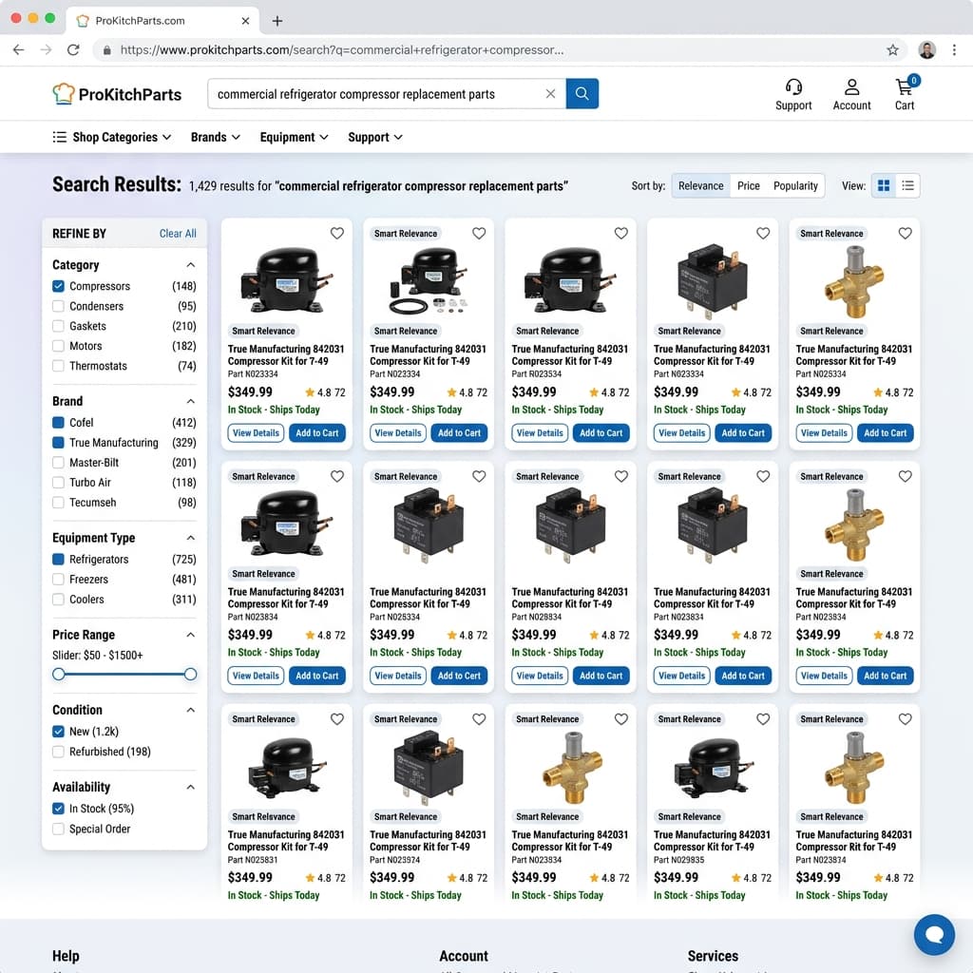Click the blue search magnifier button
973x973 pixels.
point(582,94)
